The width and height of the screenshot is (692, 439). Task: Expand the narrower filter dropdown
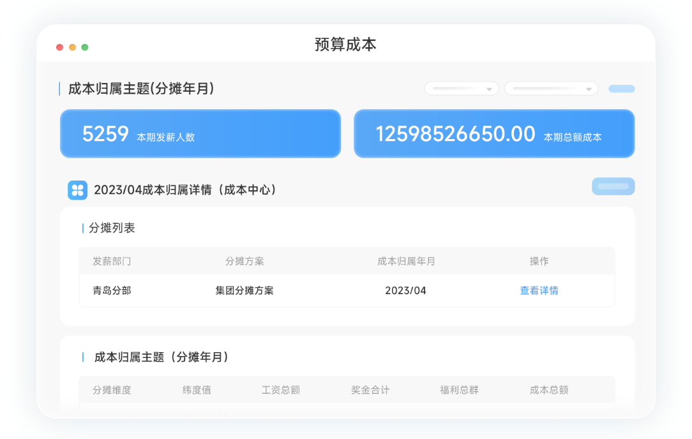pyautogui.click(x=462, y=89)
